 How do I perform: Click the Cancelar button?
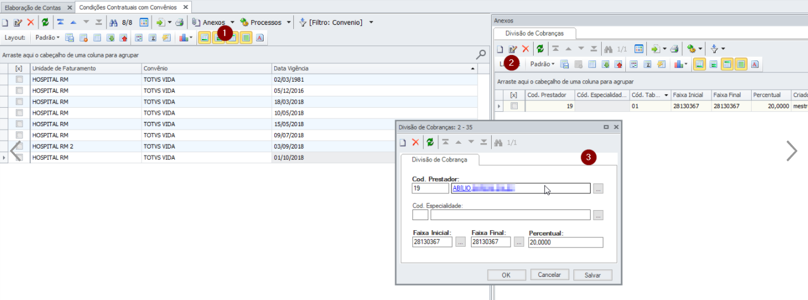click(550, 275)
